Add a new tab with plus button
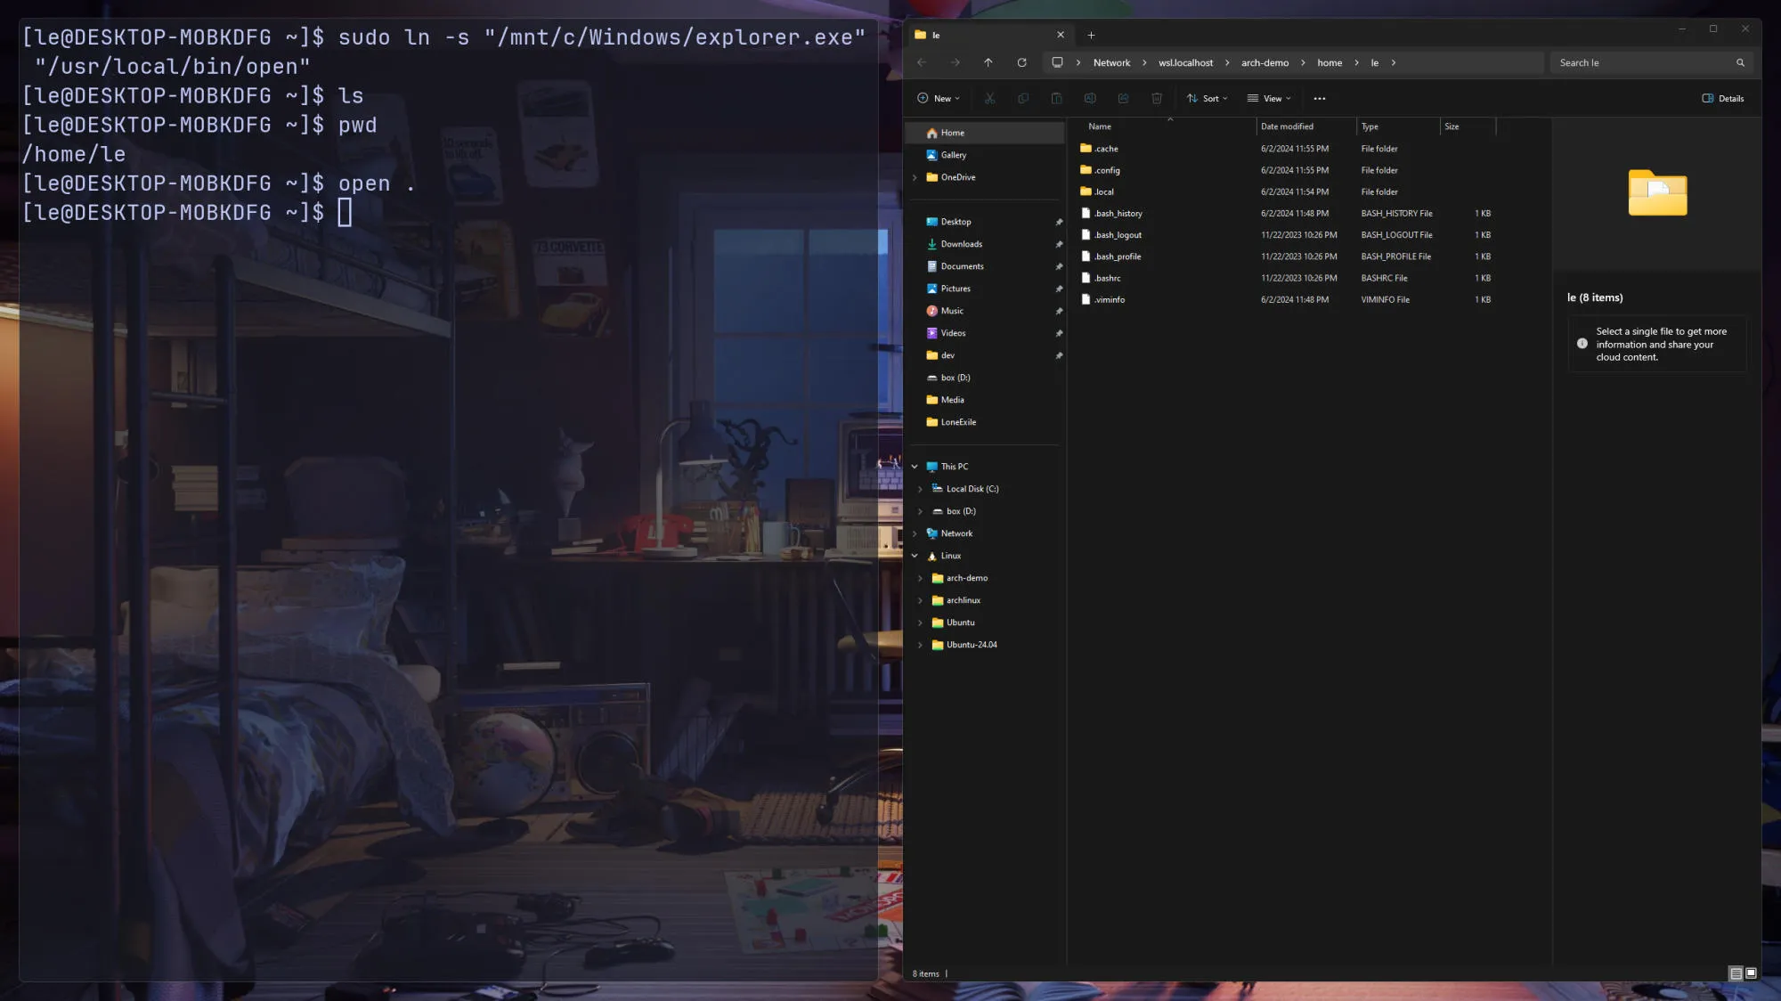Image resolution: width=1781 pixels, height=1001 pixels. point(1091,35)
